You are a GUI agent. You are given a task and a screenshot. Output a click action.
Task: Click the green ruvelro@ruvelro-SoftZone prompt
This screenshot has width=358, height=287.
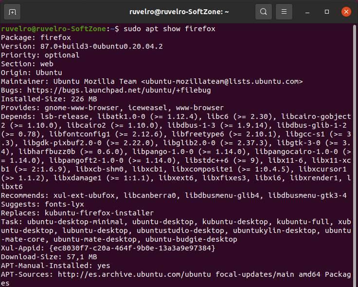coord(54,29)
